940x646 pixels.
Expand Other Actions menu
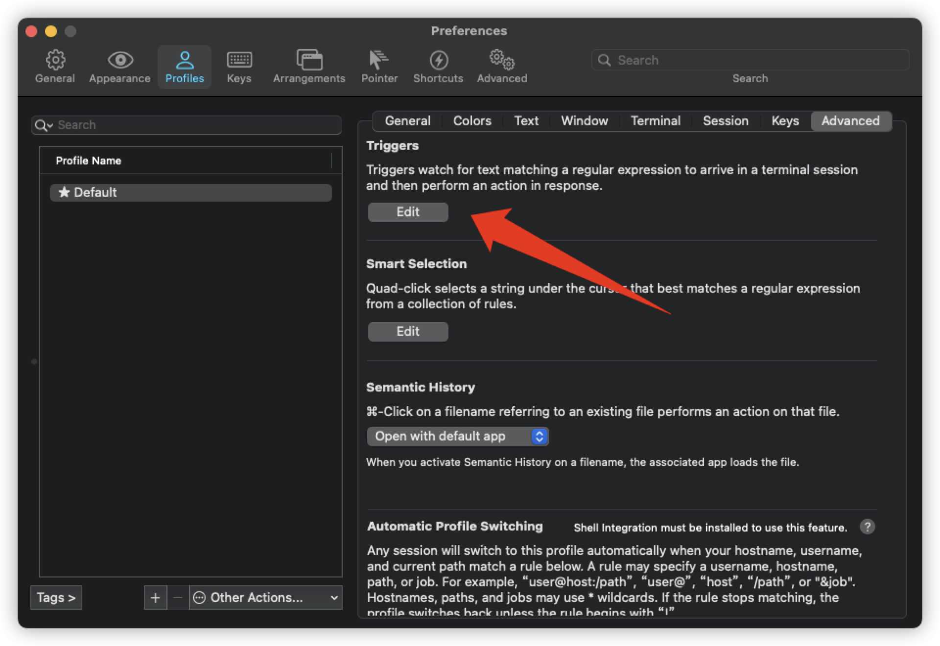click(265, 598)
